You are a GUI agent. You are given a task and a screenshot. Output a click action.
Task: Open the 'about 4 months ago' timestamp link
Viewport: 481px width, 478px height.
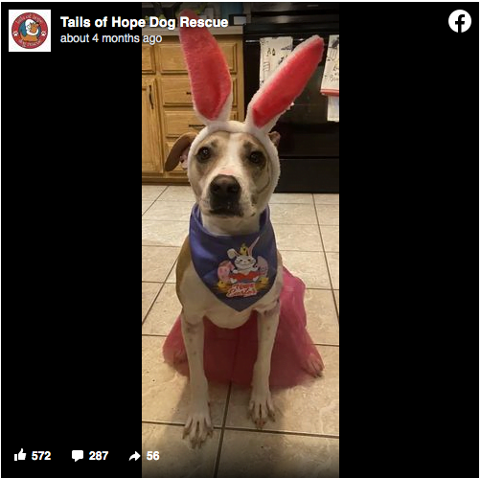tap(111, 38)
